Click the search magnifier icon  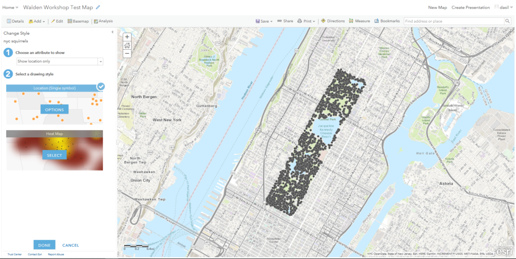(507, 21)
